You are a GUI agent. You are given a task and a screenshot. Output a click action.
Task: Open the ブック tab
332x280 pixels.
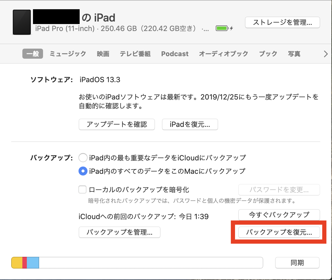click(x=268, y=54)
